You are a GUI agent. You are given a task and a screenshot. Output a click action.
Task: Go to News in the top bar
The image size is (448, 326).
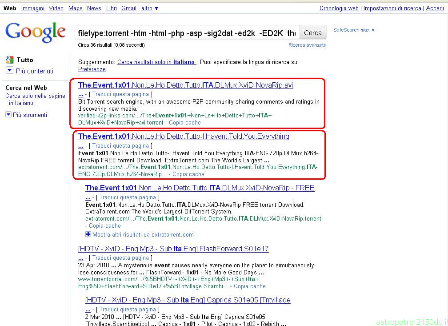tap(94, 8)
